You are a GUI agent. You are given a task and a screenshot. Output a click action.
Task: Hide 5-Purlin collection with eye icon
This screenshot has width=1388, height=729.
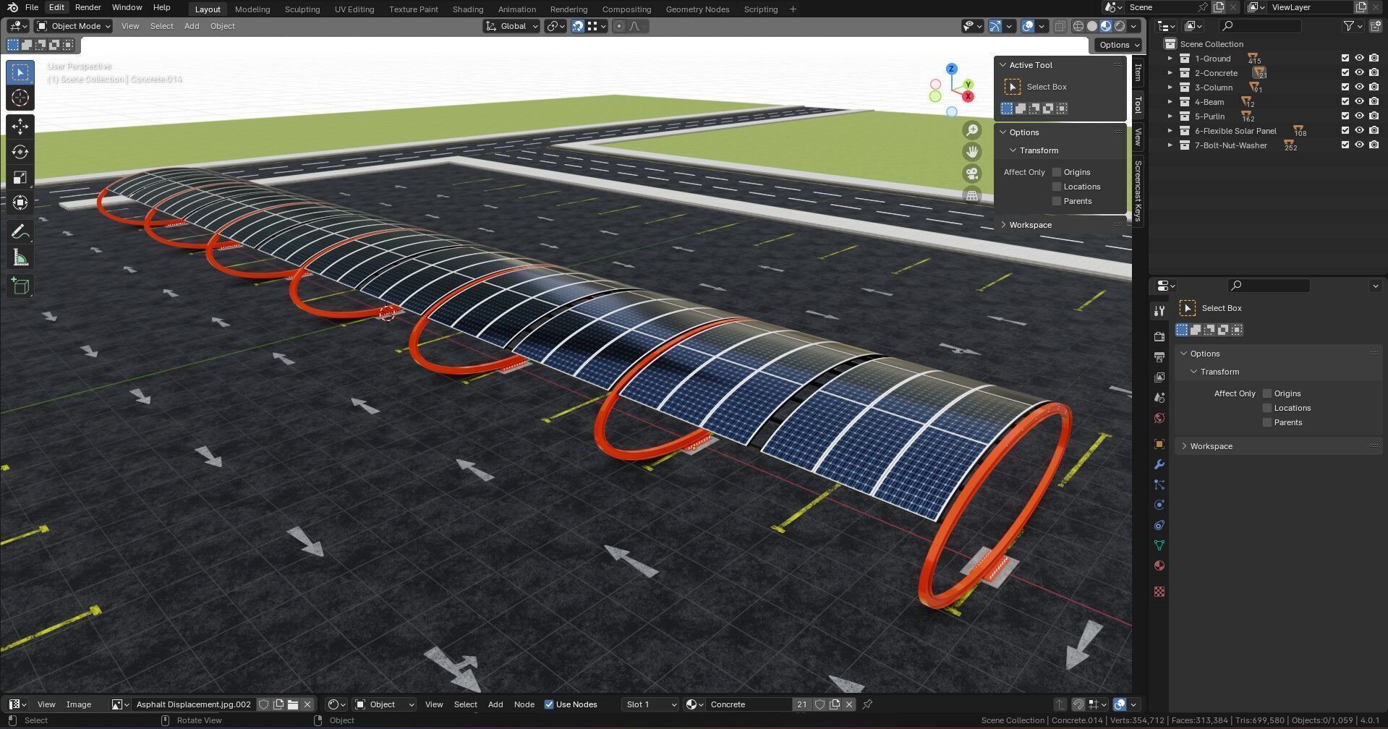1359,116
